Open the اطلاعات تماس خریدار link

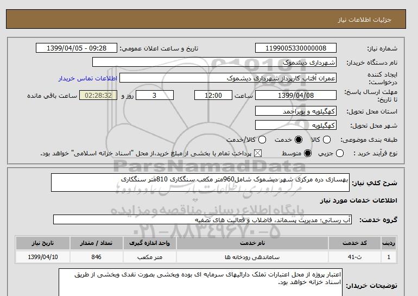click(x=88, y=78)
